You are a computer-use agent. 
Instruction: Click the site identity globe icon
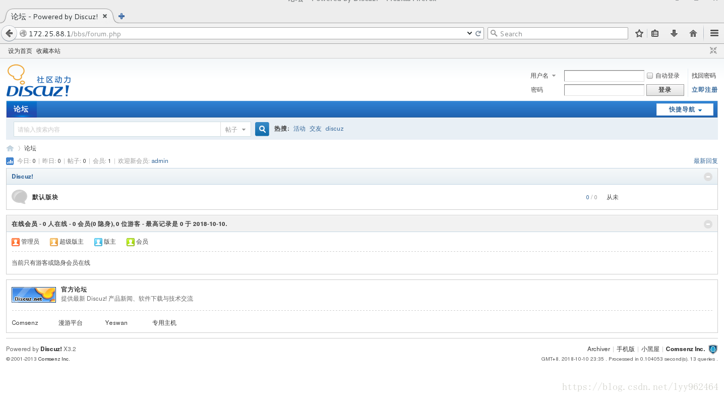pyautogui.click(x=23, y=34)
